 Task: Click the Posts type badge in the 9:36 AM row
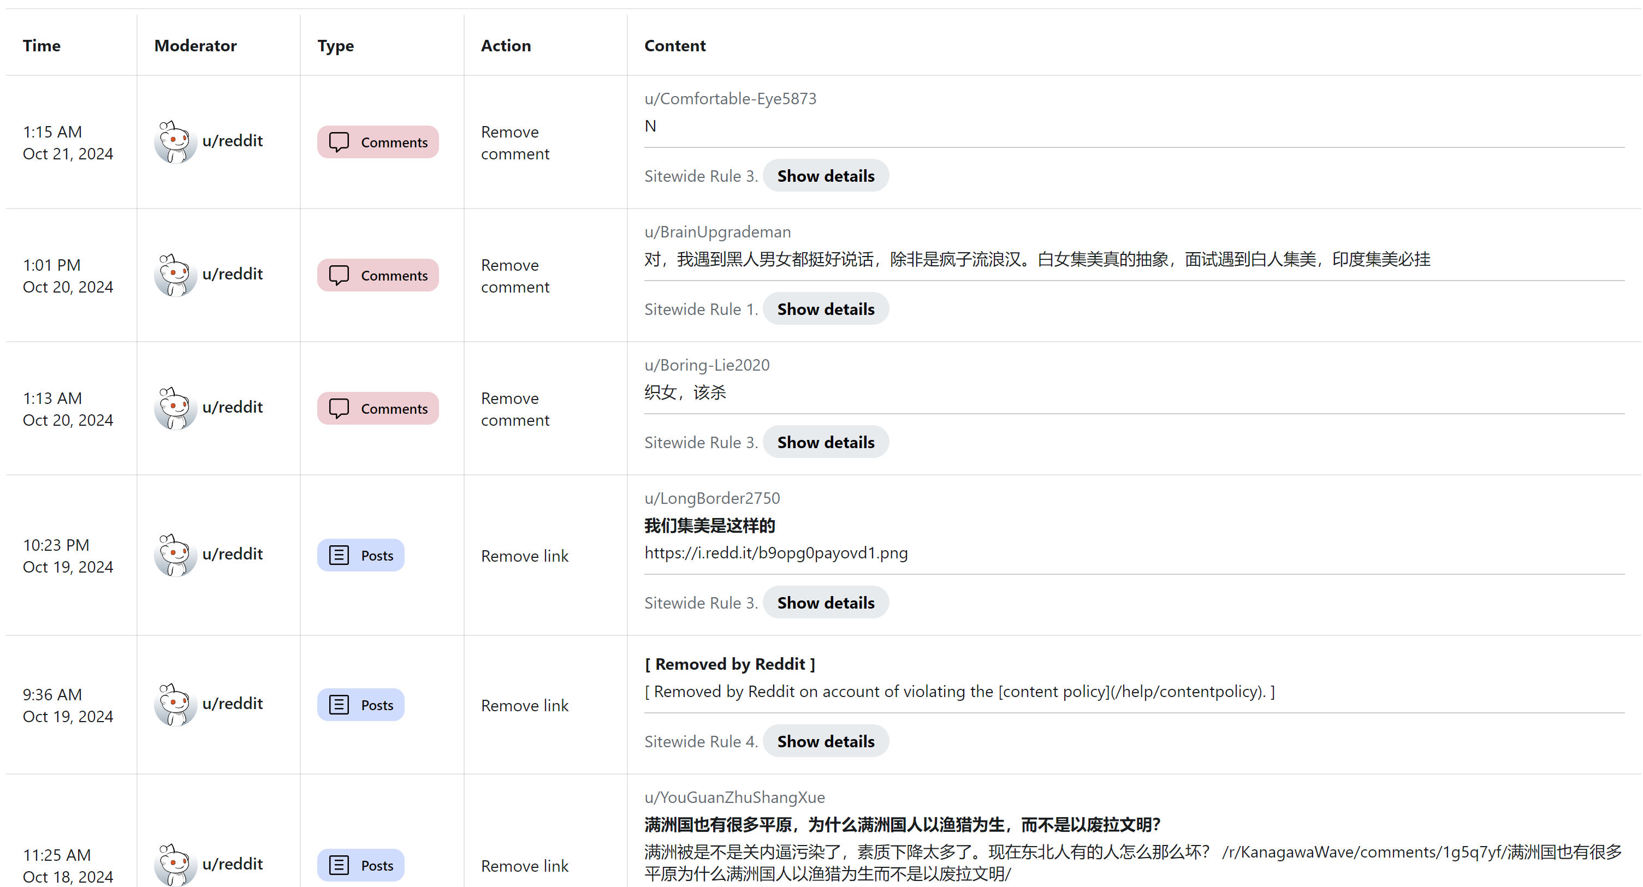click(x=360, y=705)
